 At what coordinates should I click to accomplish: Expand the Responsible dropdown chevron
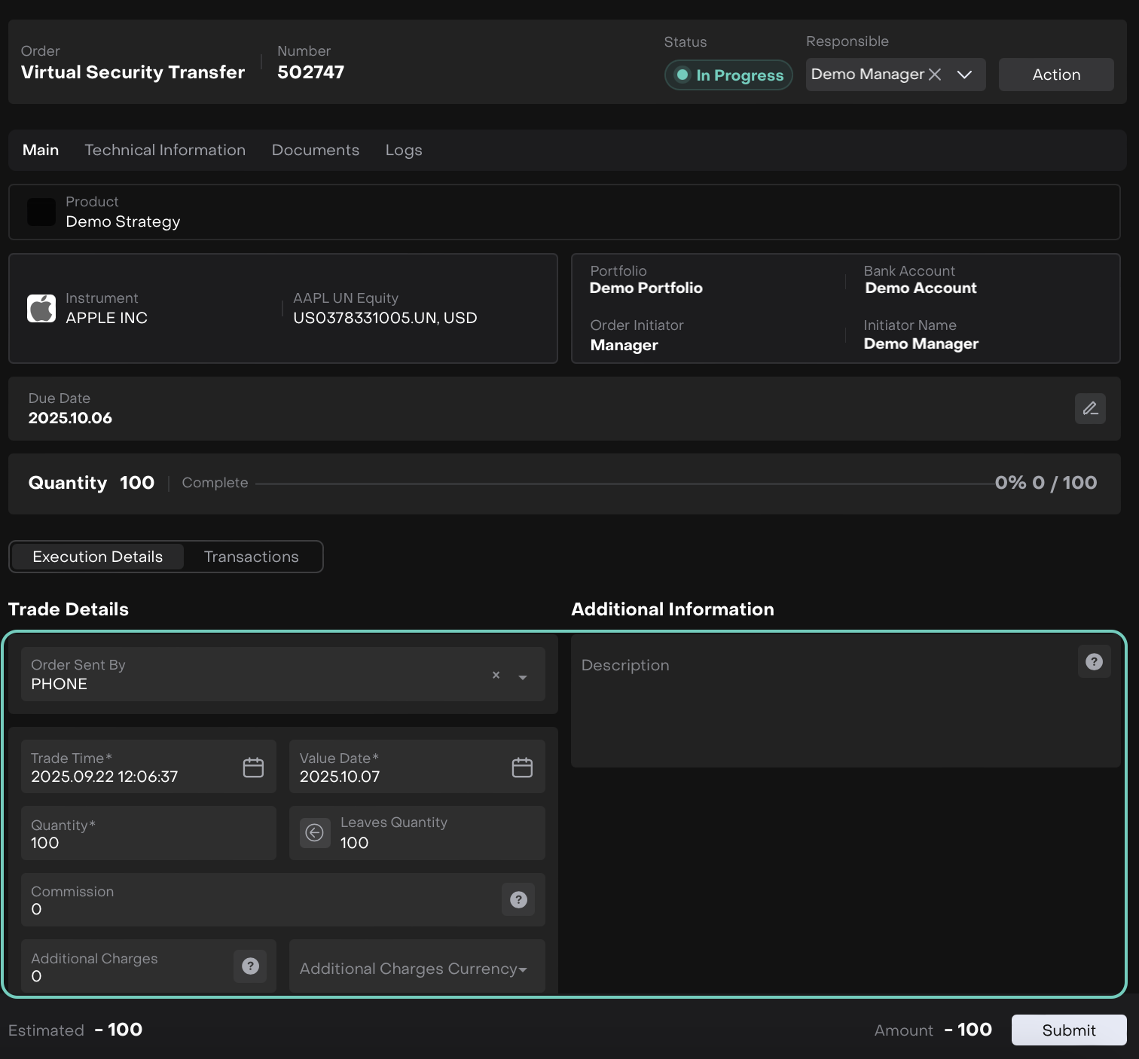(964, 75)
